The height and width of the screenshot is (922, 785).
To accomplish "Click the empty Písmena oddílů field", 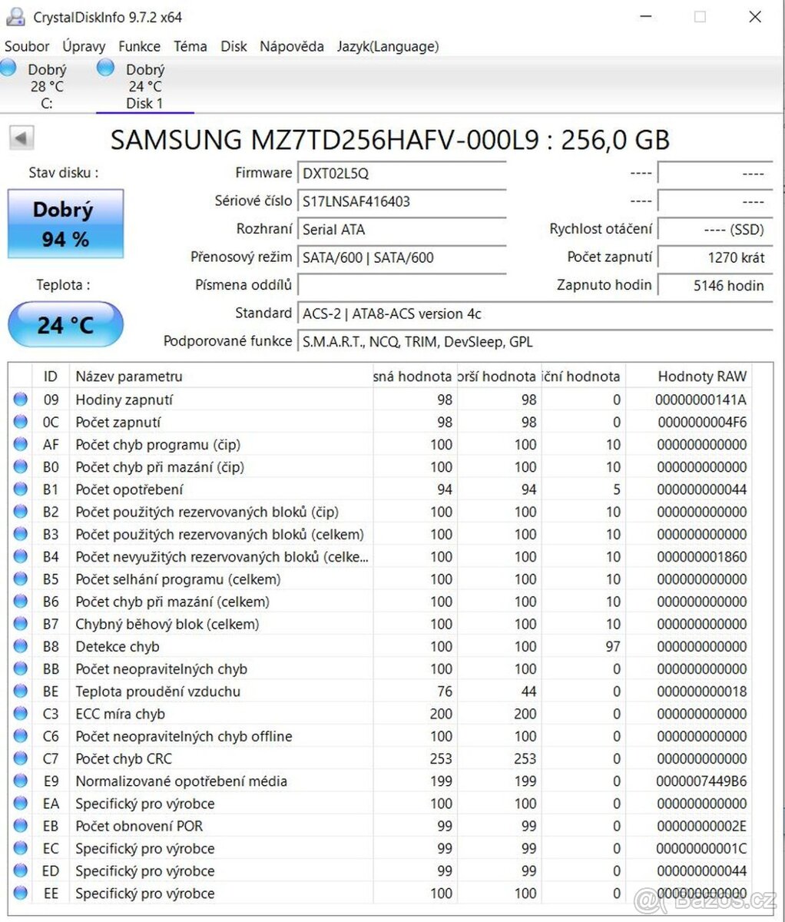I will click(x=402, y=285).
